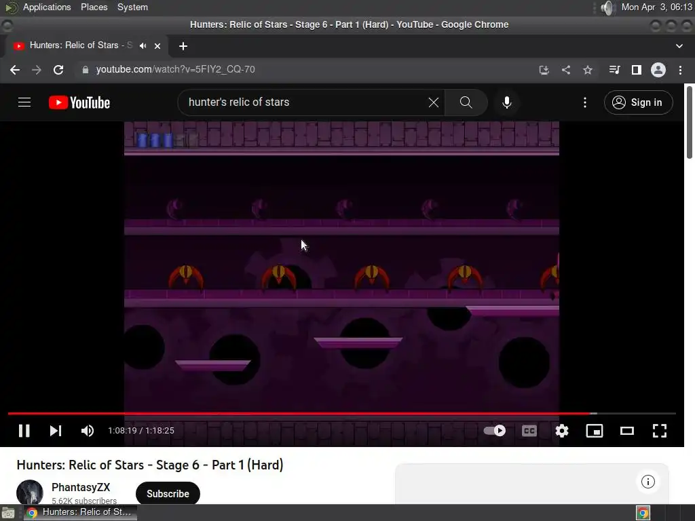Click the info icon in side panel
The image size is (695, 521).
coord(648,482)
